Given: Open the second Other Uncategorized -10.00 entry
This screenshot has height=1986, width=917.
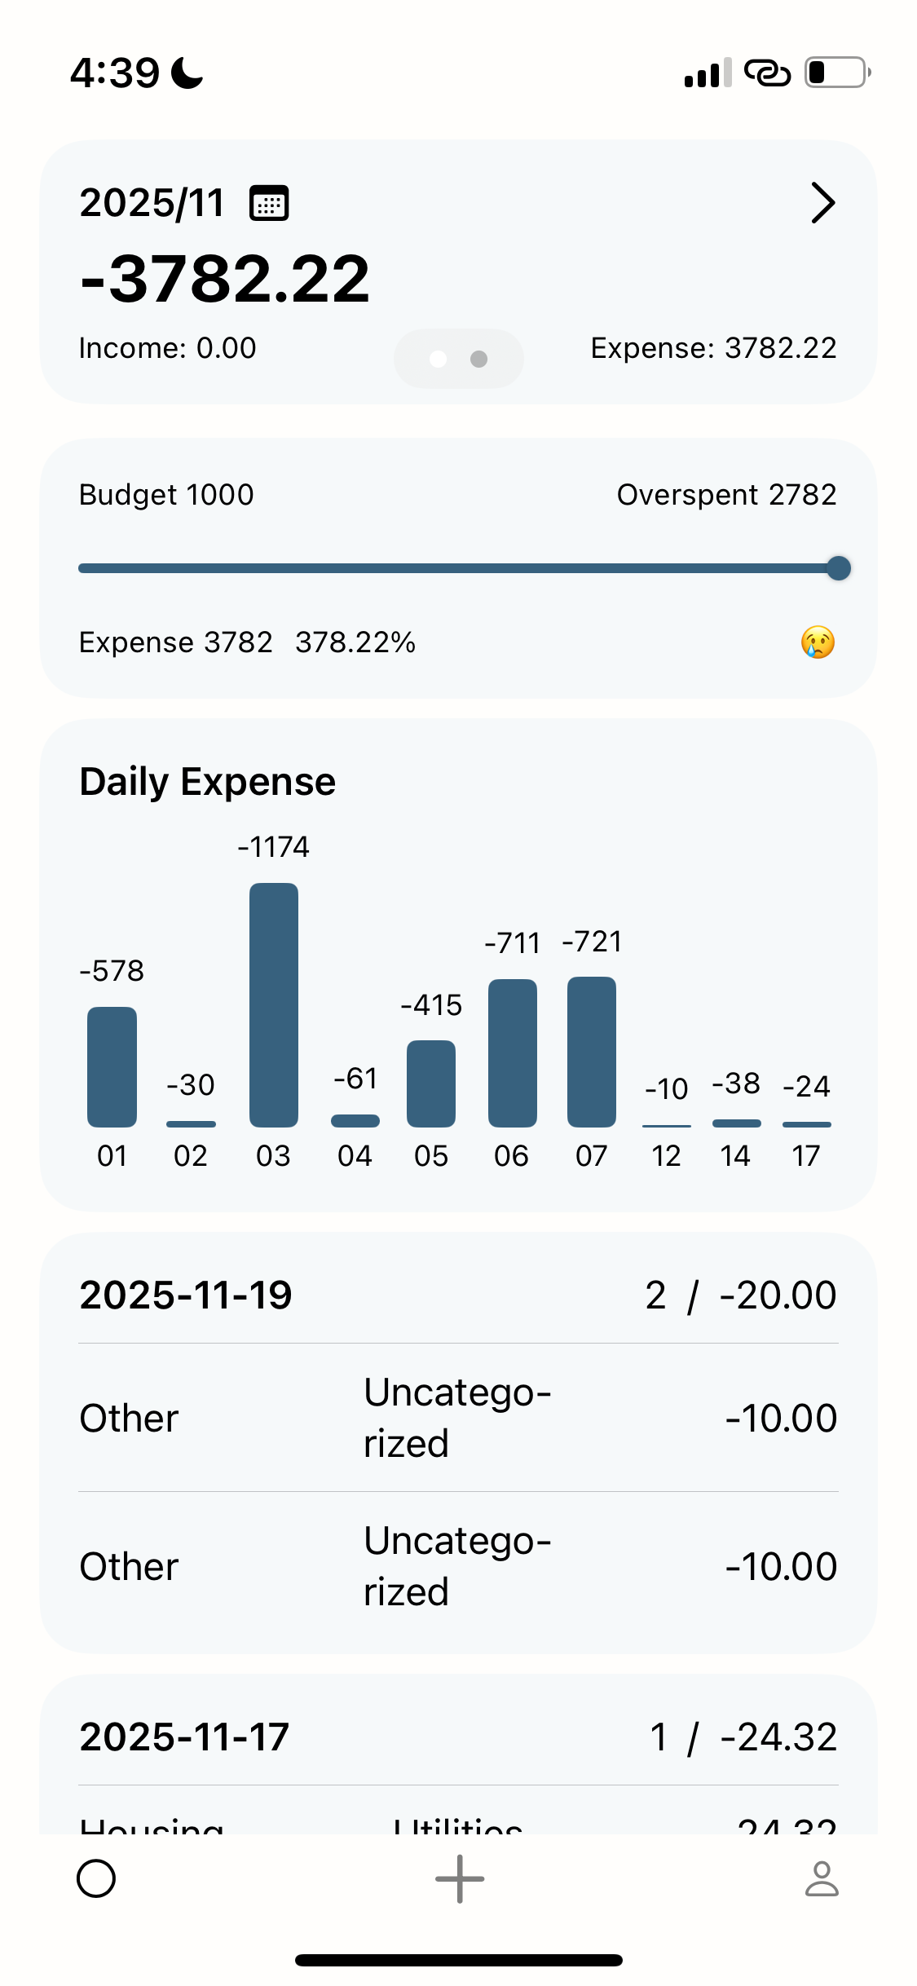Looking at the screenshot, I should tap(458, 1566).
